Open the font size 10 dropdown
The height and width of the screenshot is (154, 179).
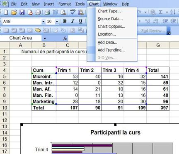click(x=57, y=22)
